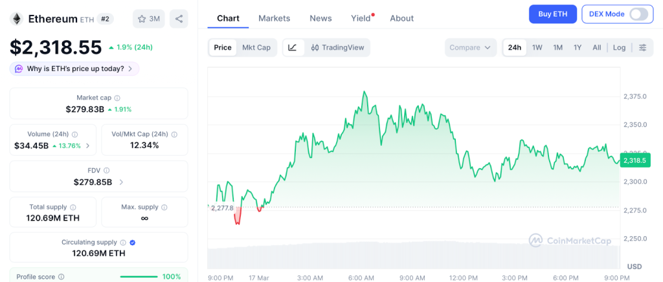The image size is (663, 282).
Task: Toggle DEX Mode switch
Action: pos(638,14)
